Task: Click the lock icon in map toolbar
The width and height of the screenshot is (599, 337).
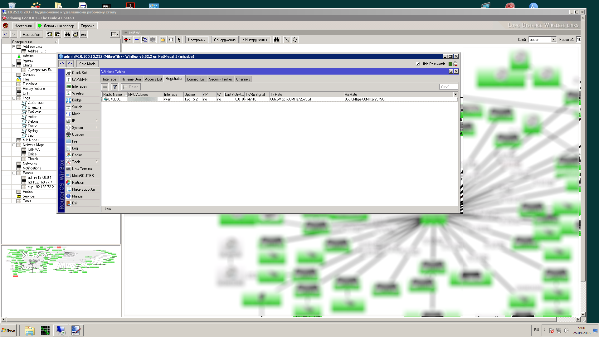Action: [x=163, y=40]
